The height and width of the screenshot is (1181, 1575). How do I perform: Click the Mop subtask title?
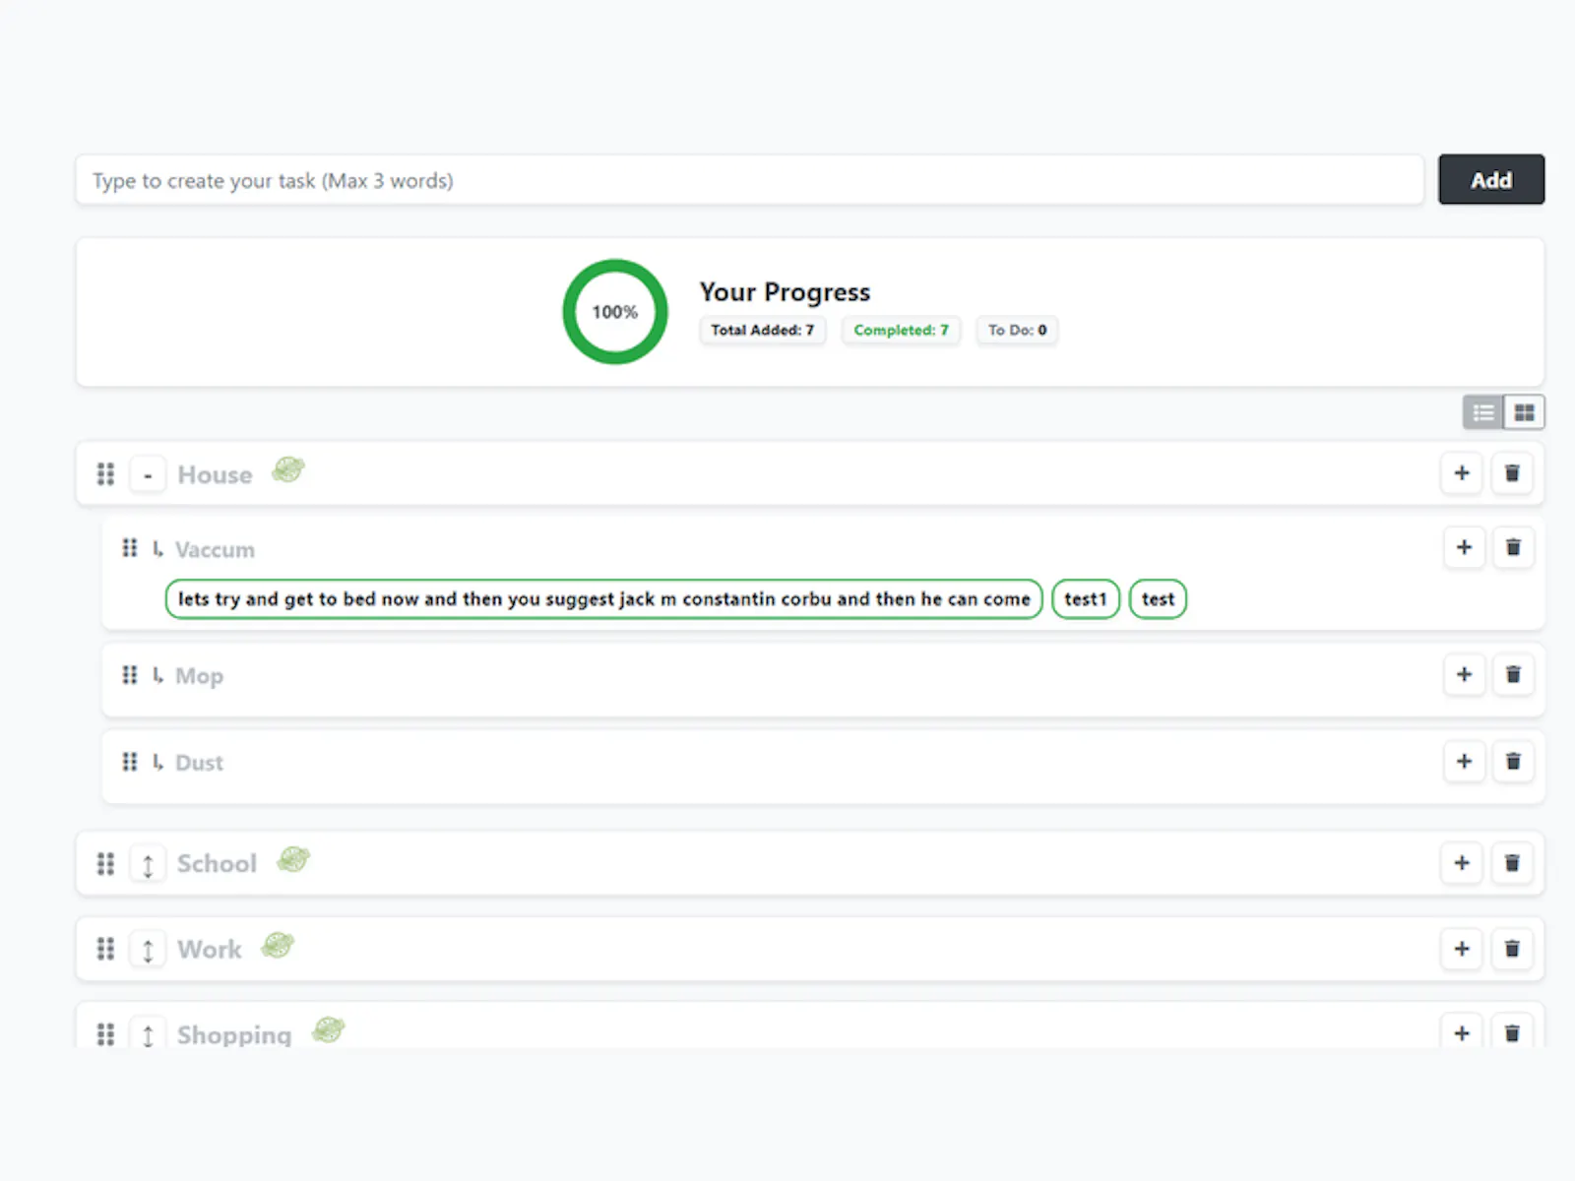click(x=199, y=676)
